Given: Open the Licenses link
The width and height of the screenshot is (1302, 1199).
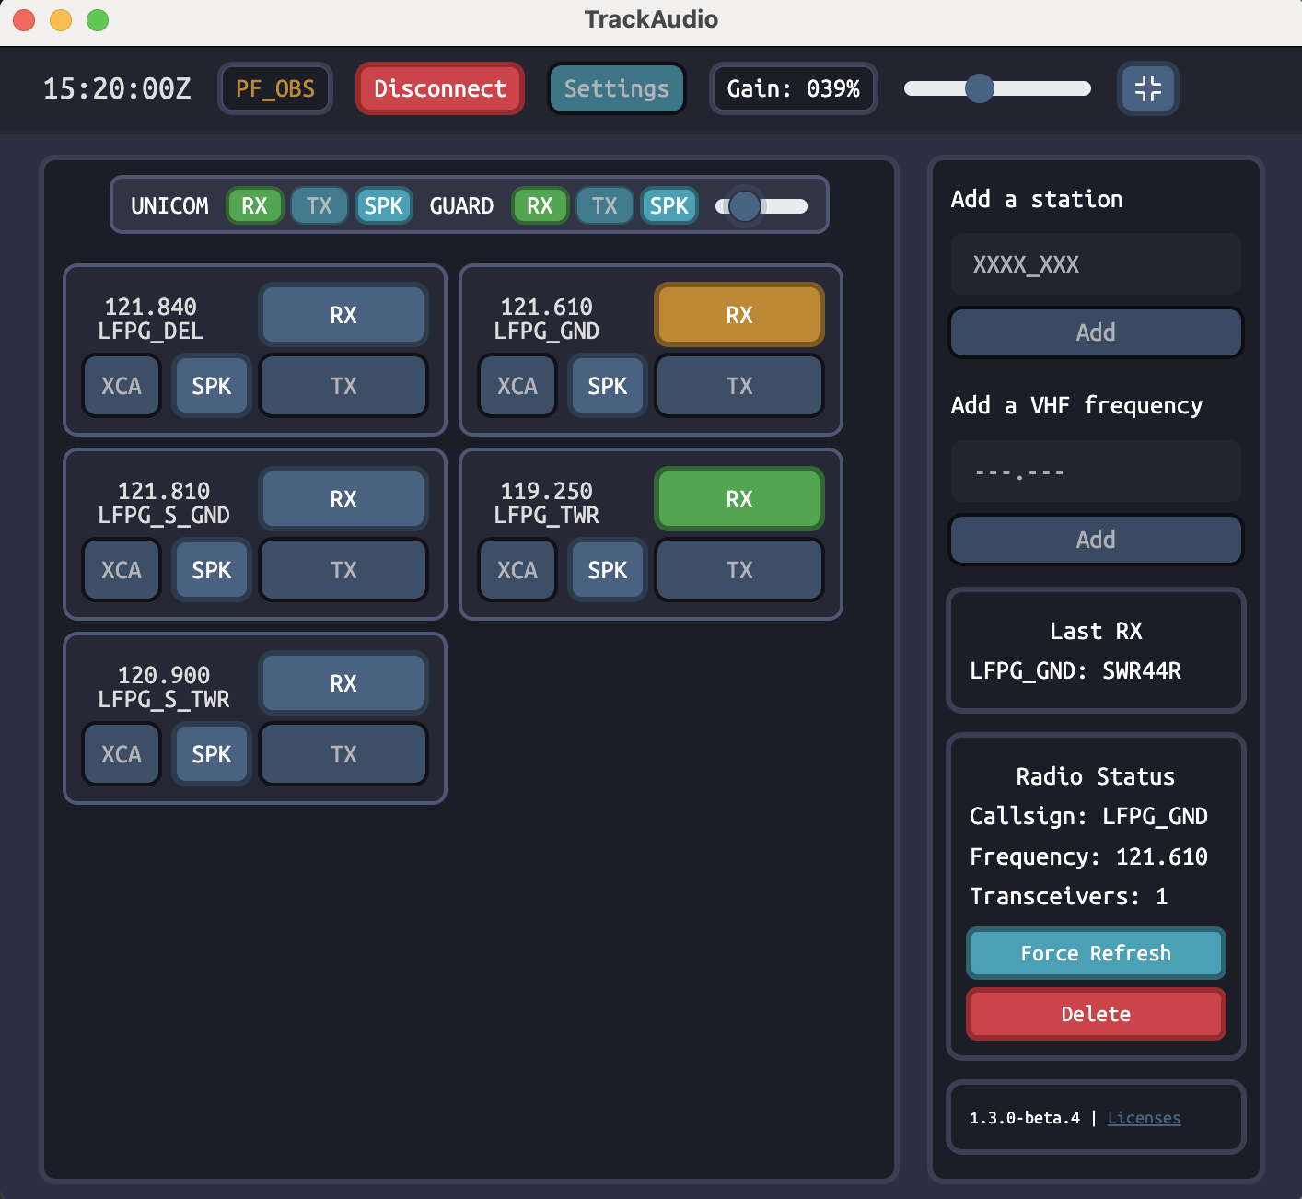Looking at the screenshot, I should click(x=1144, y=1117).
